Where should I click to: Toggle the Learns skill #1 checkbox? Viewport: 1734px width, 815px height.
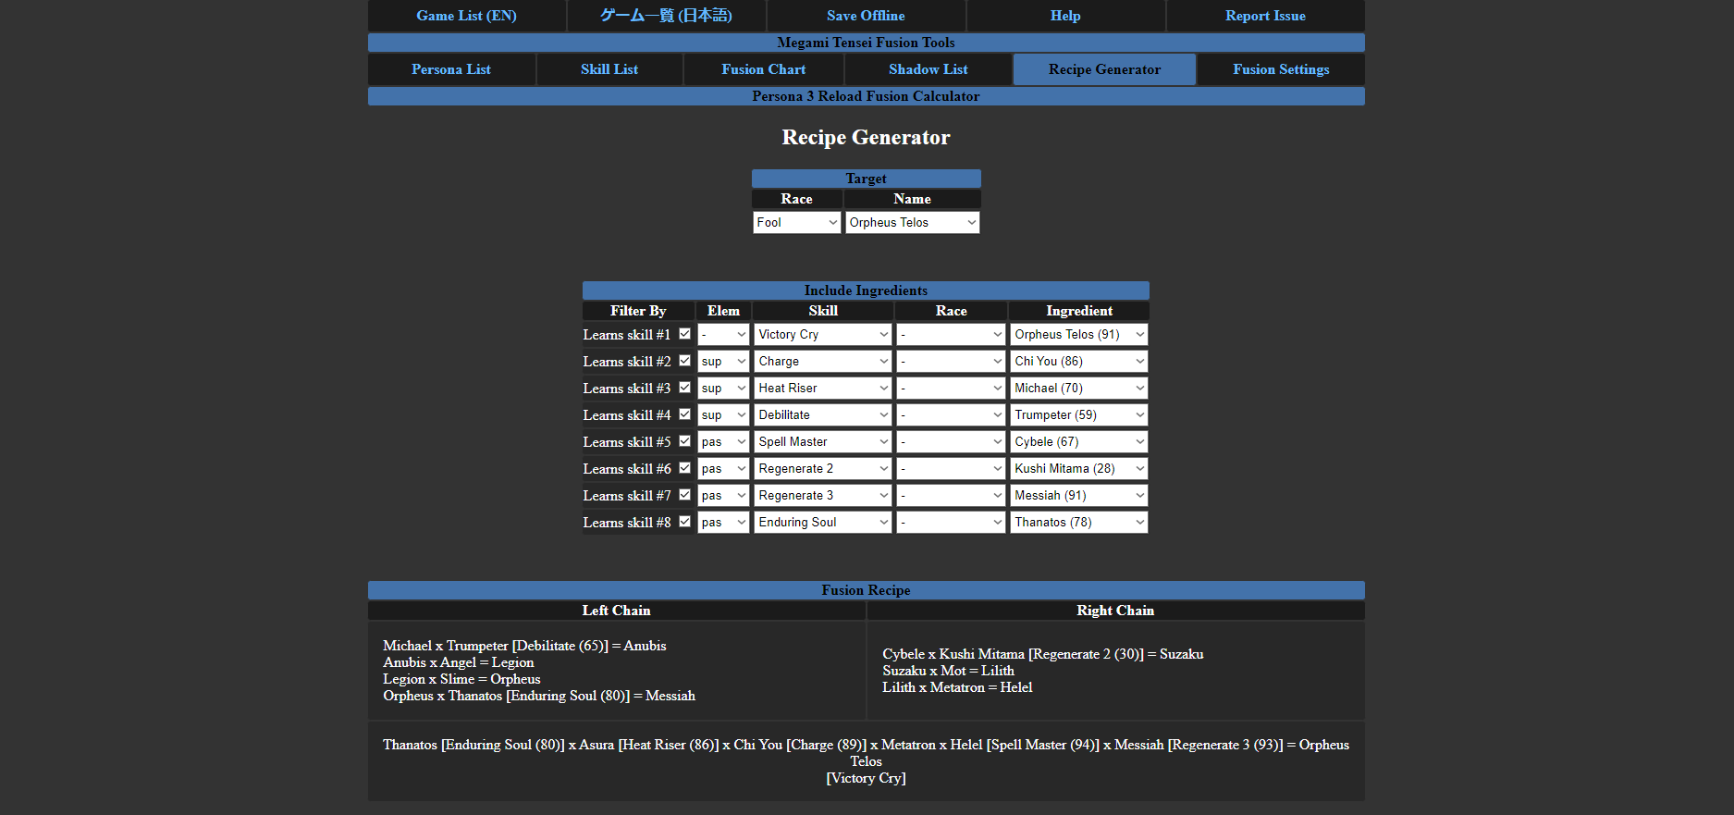point(684,334)
